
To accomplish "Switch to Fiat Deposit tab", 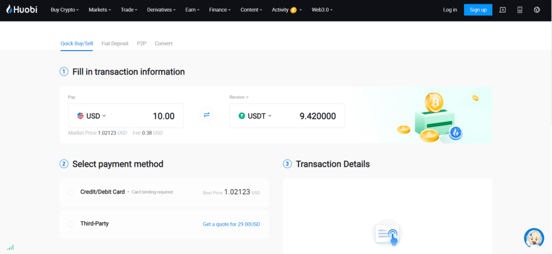I will tap(115, 44).
